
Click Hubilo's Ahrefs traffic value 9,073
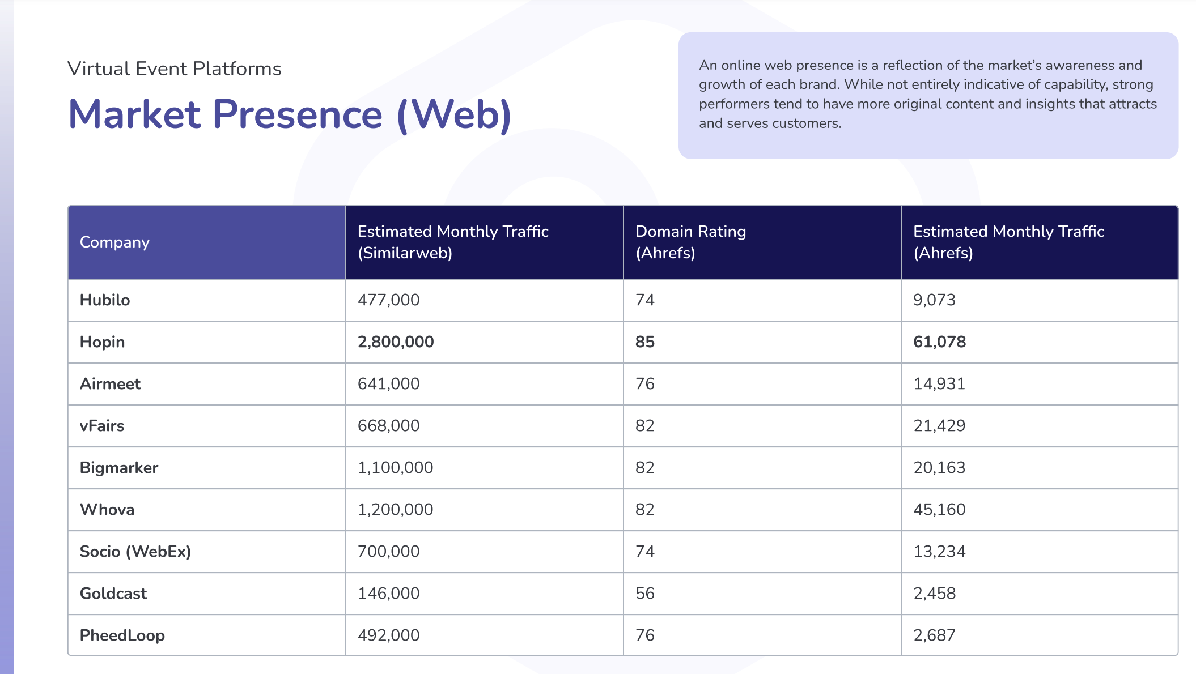pos(934,300)
